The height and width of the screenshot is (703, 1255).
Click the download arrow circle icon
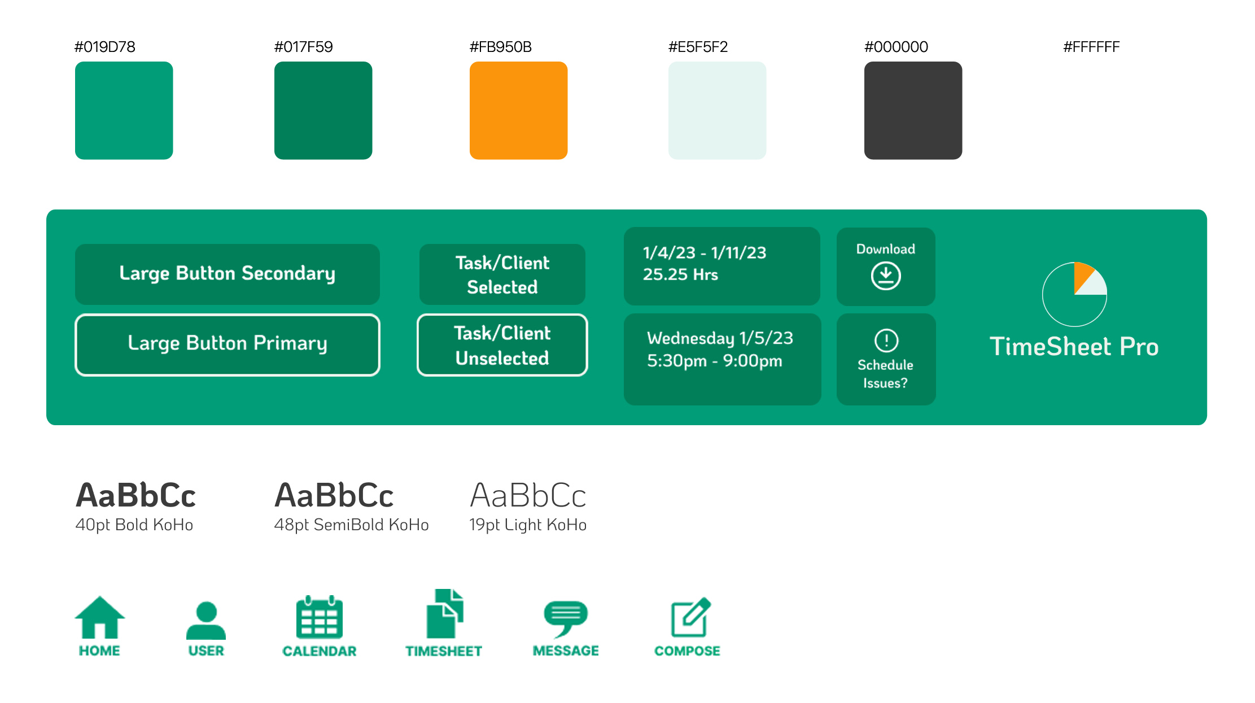885,276
